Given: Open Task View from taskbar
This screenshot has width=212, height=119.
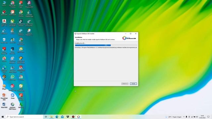Looking at the screenshot, I should pos(46,117).
